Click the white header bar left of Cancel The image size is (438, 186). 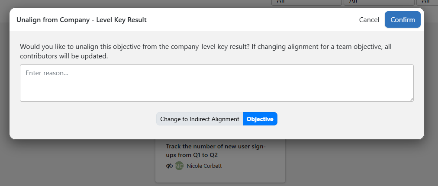pos(251,20)
